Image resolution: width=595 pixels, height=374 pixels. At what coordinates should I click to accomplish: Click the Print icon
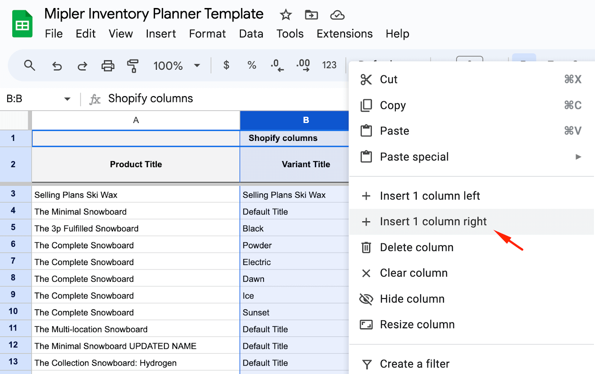click(108, 66)
